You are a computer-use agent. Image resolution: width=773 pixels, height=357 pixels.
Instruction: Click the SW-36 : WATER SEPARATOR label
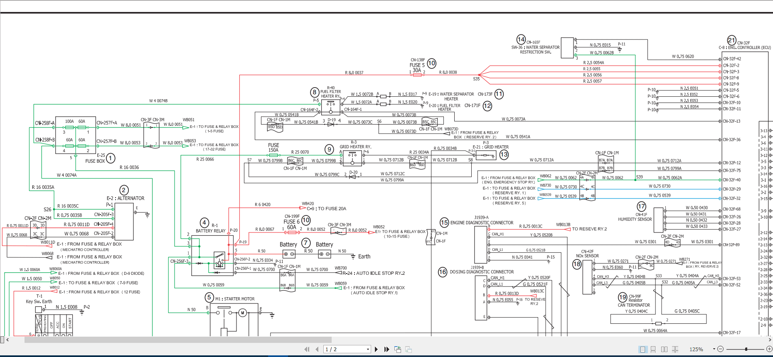[535, 47]
